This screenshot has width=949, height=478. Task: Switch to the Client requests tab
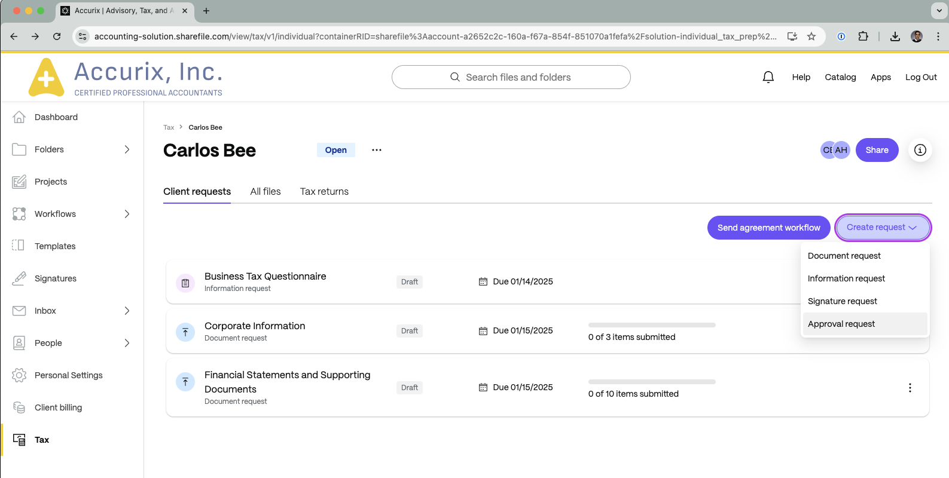[197, 191]
